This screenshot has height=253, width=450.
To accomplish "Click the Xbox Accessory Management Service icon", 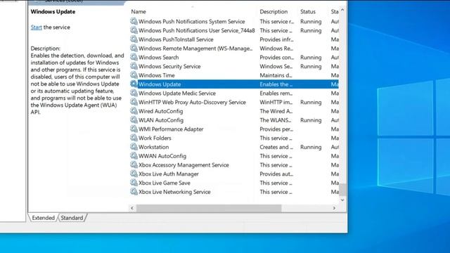I will click(x=134, y=164).
